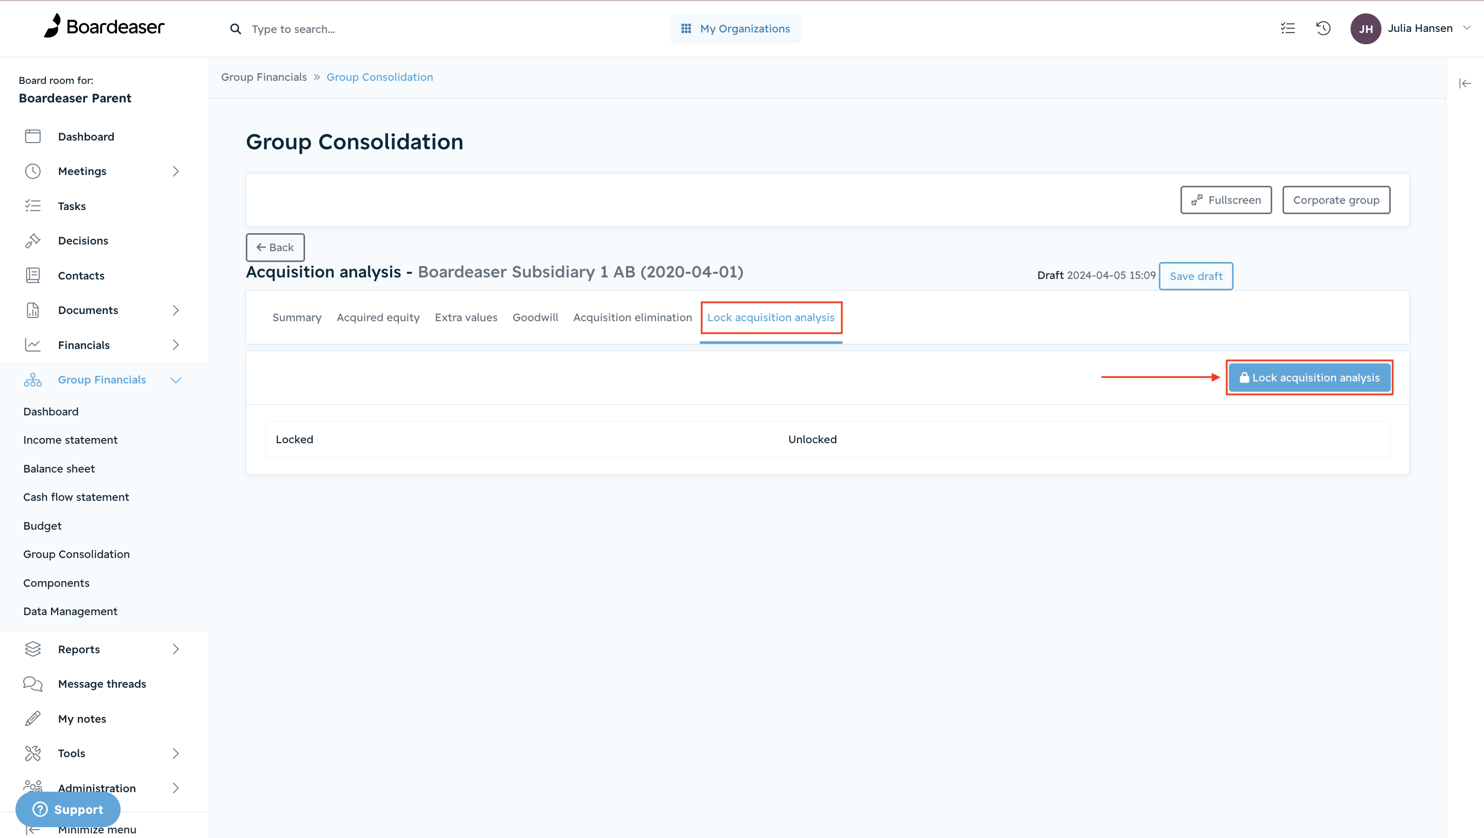Open Fullscreen view
This screenshot has height=838, width=1484.
coord(1226,200)
